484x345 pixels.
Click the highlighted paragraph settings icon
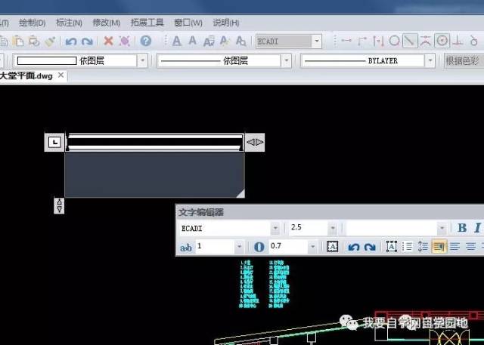tap(439, 246)
